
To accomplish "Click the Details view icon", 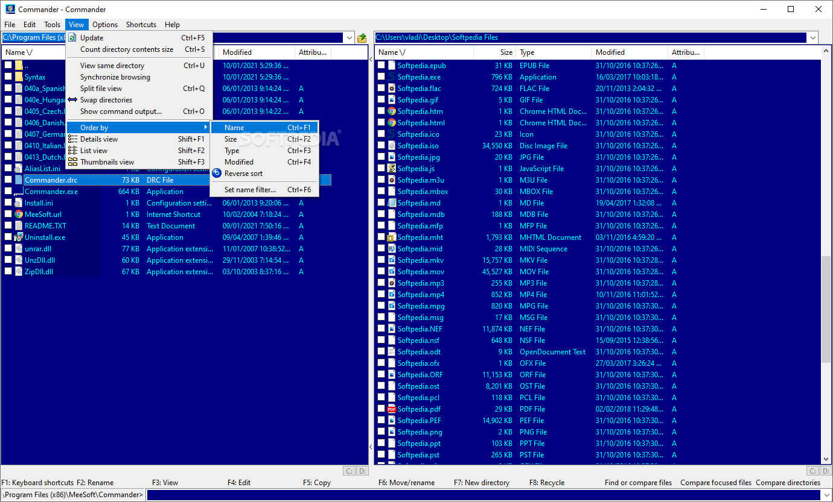I will pyautogui.click(x=72, y=139).
